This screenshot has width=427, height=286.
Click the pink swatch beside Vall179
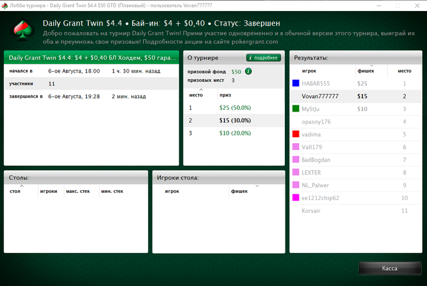click(296, 147)
